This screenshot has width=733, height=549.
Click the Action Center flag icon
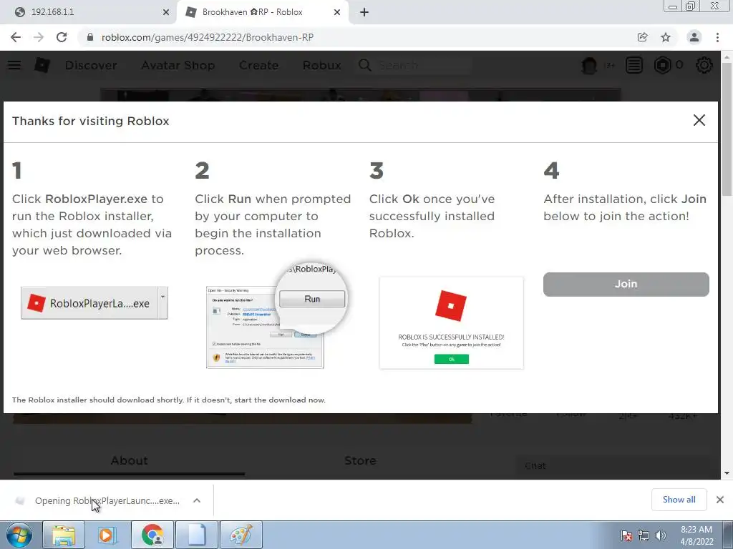coord(626,535)
